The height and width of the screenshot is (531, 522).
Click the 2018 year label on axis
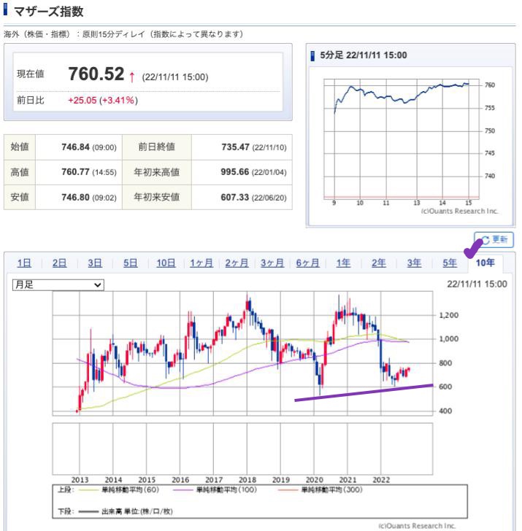(x=247, y=480)
